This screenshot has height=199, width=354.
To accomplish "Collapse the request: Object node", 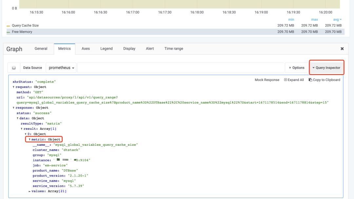I will click(13, 87).
